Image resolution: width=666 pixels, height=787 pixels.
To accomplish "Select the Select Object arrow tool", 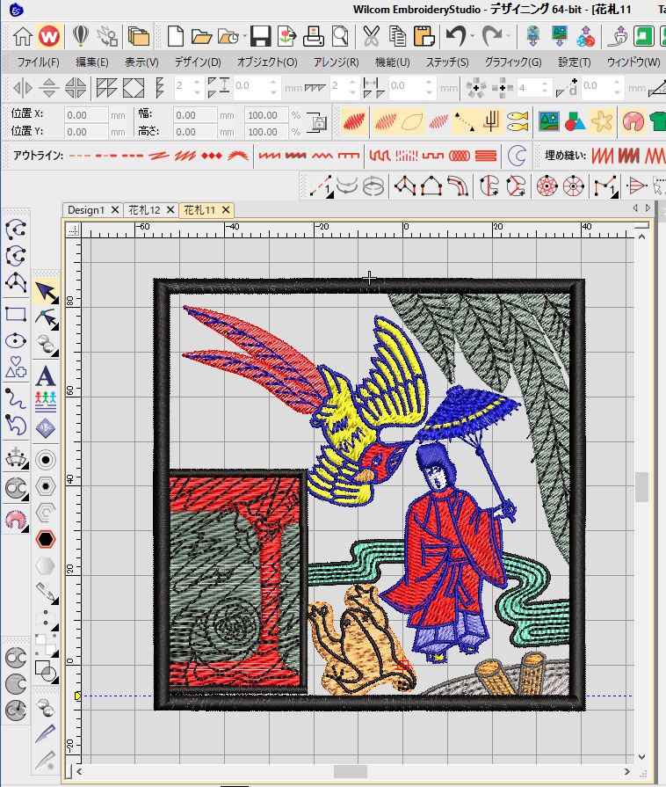I will (x=47, y=292).
